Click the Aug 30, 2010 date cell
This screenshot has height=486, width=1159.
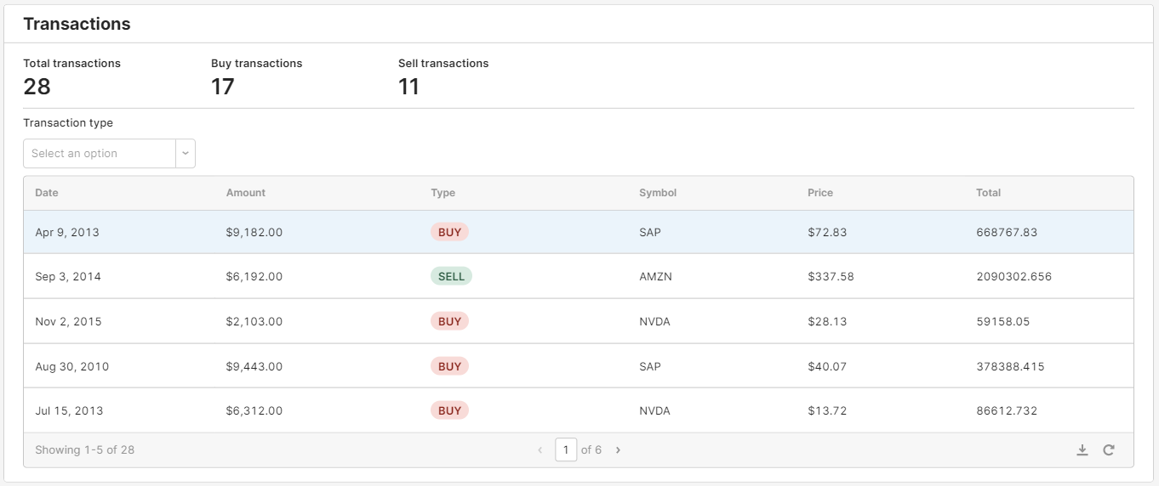point(72,367)
